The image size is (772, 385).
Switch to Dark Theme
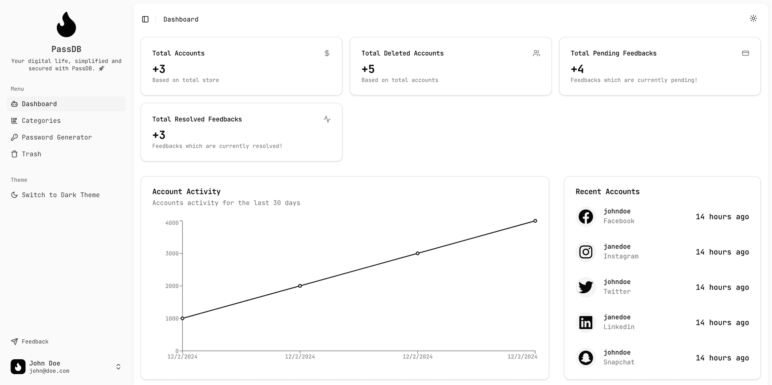pyautogui.click(x=60, y=195)
